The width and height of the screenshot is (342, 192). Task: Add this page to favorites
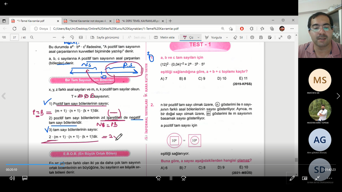coord(231,29)
